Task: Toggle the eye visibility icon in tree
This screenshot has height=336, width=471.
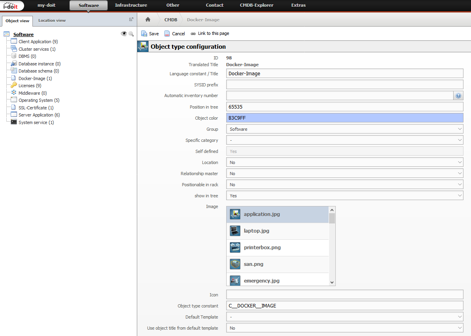Action: (123, 34)
